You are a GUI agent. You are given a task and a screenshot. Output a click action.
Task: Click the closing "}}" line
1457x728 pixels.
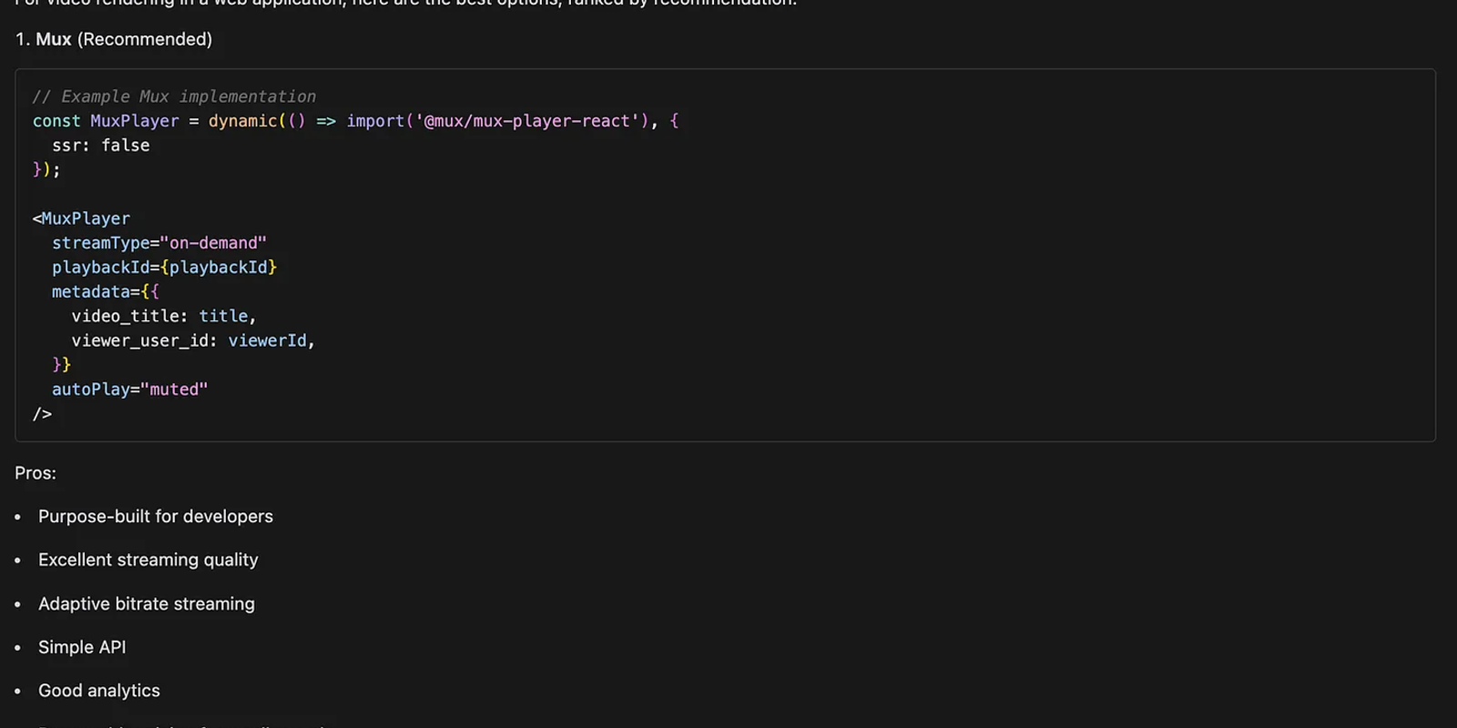[61, 364]
